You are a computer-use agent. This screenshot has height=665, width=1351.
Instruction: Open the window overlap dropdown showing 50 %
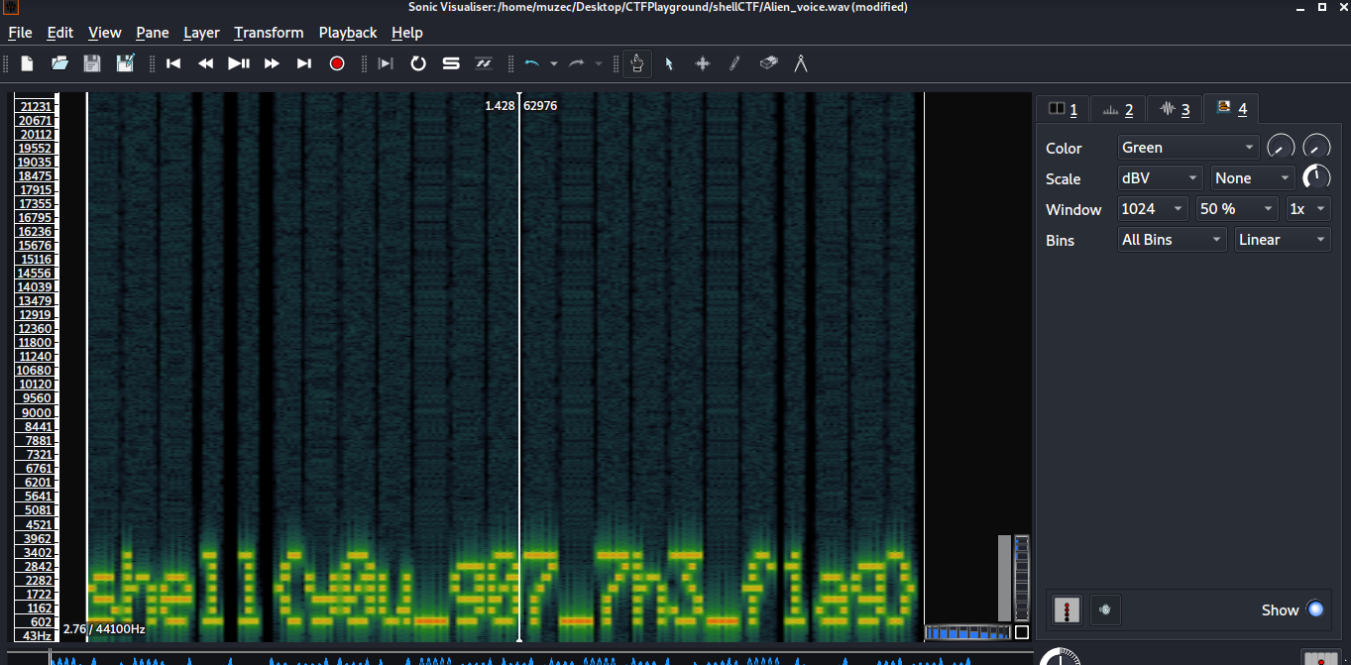[x=1236, y=209]
